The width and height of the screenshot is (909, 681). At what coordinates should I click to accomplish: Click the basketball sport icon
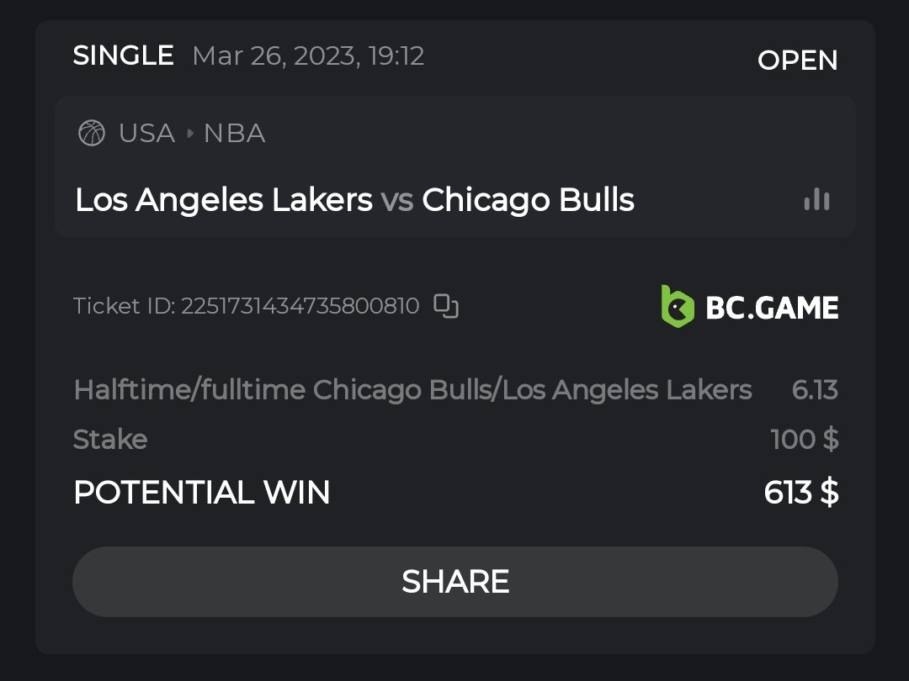pyautogui.click(x=92, y=134)
